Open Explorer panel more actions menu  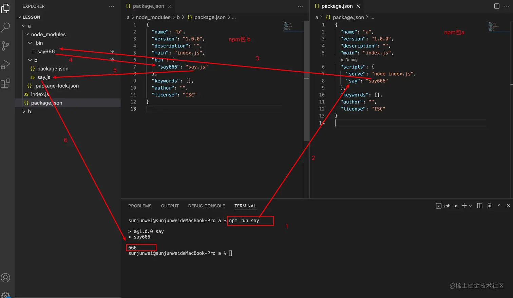coord(112,6)
